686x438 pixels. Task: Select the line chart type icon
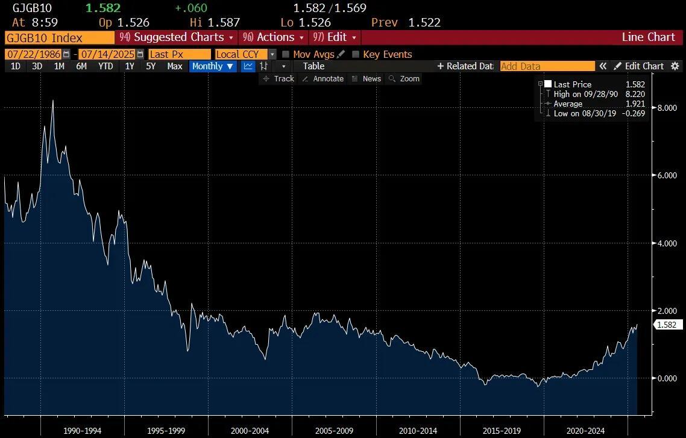pyautogui.click(x=248, y=66)
